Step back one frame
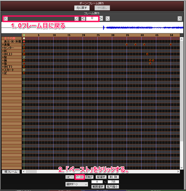The width and height of the screenshot is (186, 191). click(83, 19)
